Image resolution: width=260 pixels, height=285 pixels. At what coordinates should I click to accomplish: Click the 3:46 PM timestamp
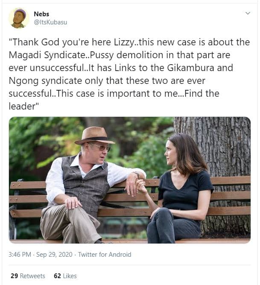tap(20, 254)
